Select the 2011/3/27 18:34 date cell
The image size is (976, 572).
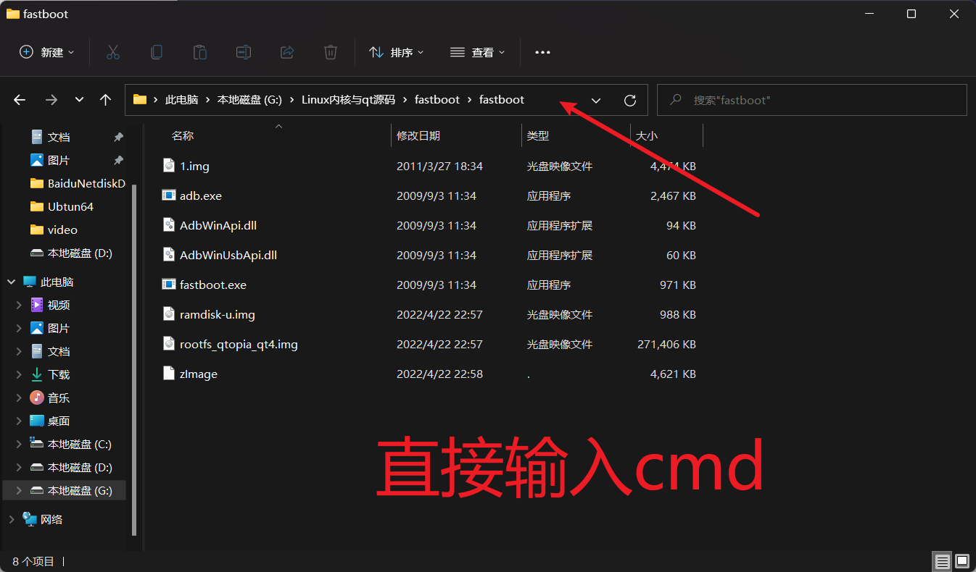[x=439, y=166]
